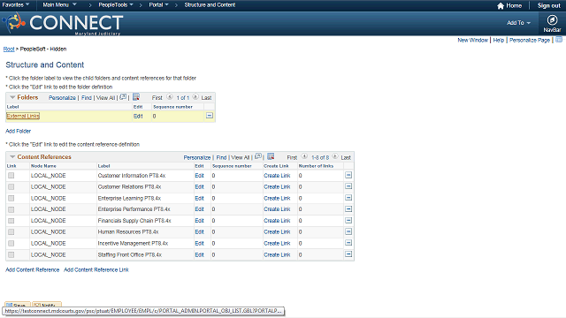The height and width of the screenshot is (318, 566).
Task: Show next rows in Content References grid
Action: pyautogui.click(x=335, y=156)
